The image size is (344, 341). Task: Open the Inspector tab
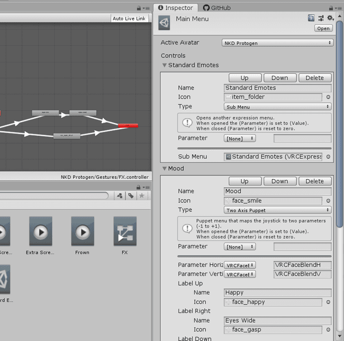pyautogui.click(x=176, y=8)
